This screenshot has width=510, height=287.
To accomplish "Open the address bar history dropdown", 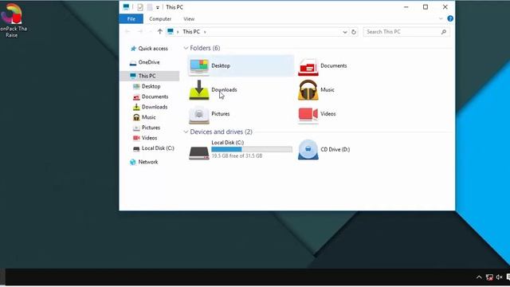I will [x=345, y=32].
